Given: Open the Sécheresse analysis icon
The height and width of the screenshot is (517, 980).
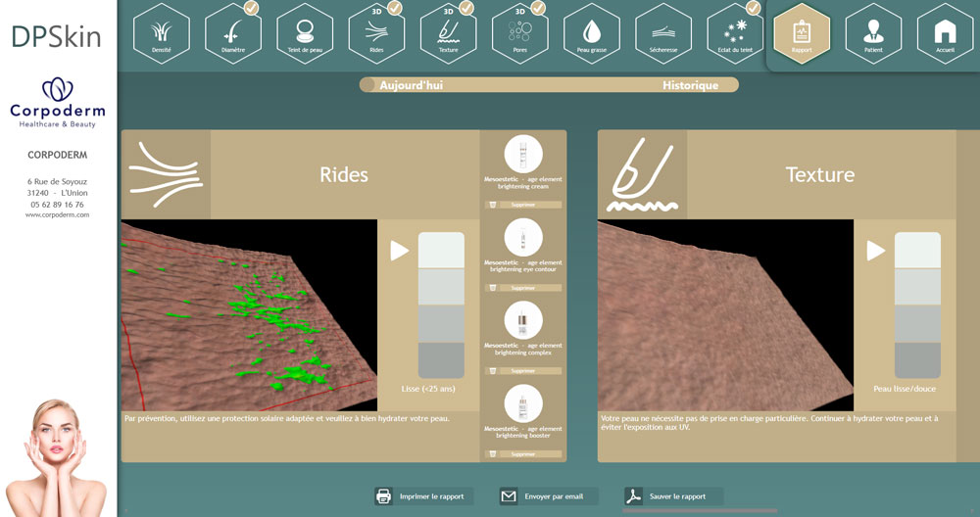Looking at the screenshot, I should tap(662, 33).
